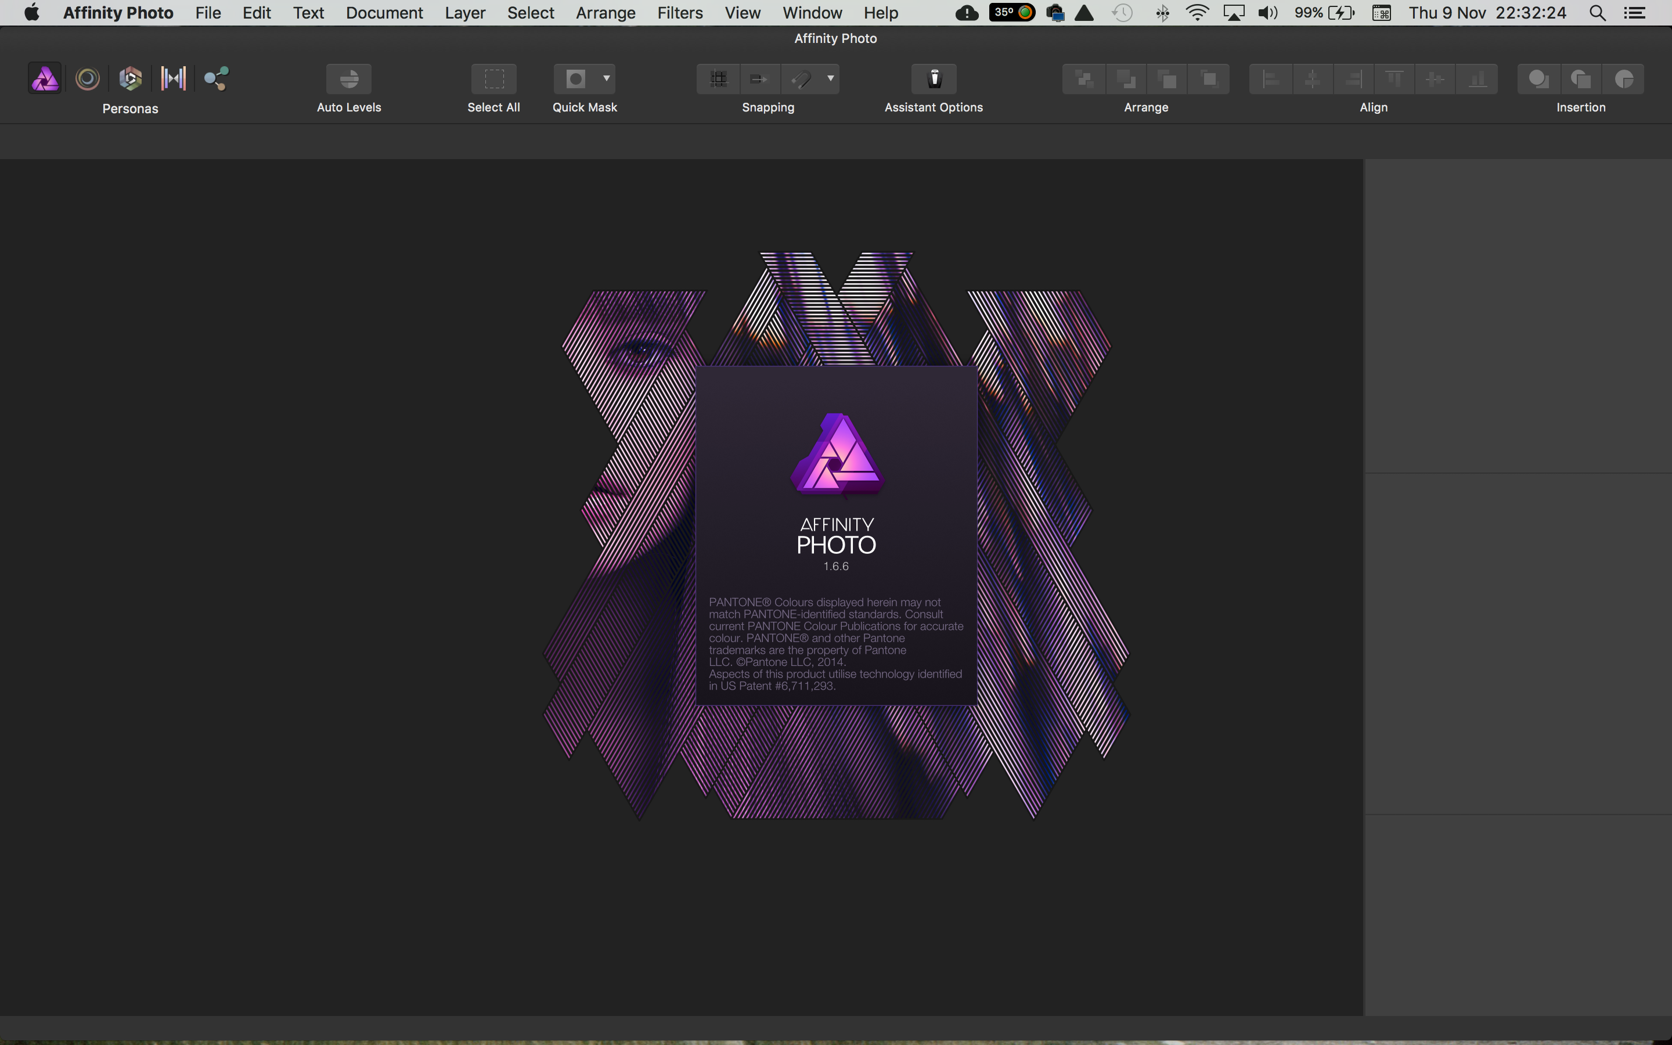Click Move to Front arrange icon
1672x1045 pixels.
1209,79
